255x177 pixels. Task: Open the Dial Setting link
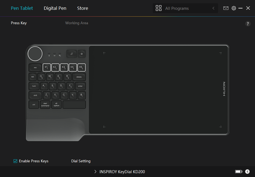(81, 161)
